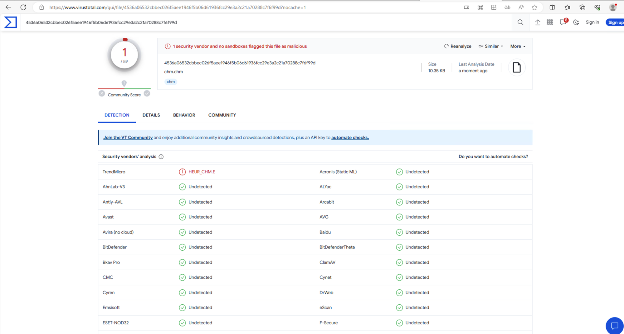624x334 pixels.
Task: Open the blue chat bubble widget
Action: coord(614,326)
